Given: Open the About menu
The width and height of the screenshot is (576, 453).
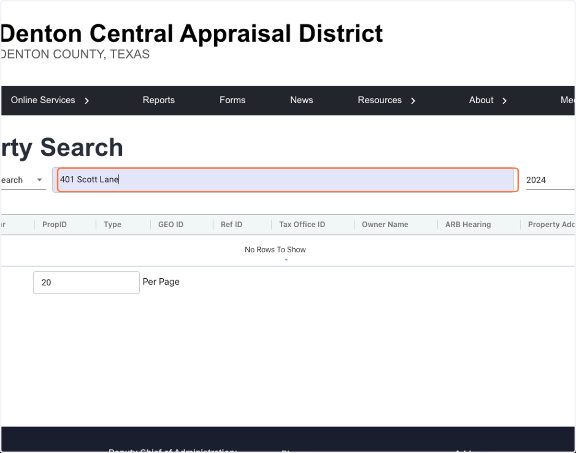Looking at the screenshot, I should pos(481,100).
